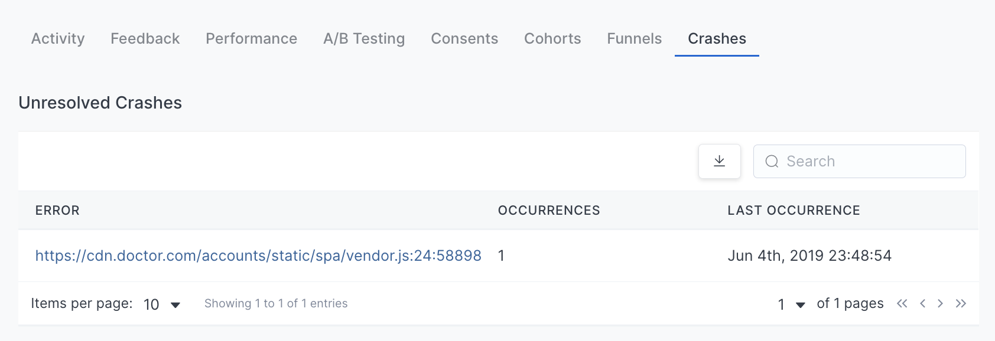The image size is (995, 341).
Task: View the Funnels tab
Action: coord(635,38)
